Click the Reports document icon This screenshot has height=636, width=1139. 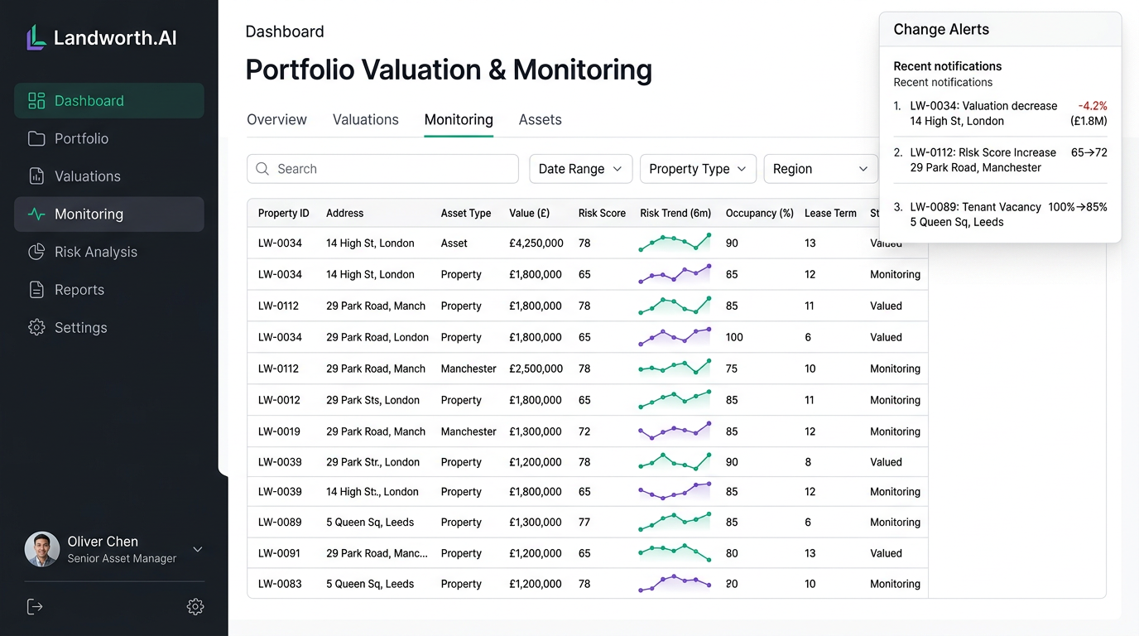pos(36,289)
